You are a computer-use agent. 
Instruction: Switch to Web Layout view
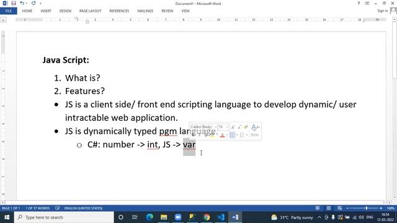tap(339, 208)
